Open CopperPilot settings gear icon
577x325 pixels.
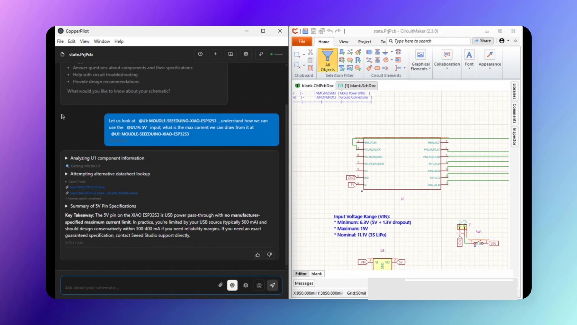246,54
